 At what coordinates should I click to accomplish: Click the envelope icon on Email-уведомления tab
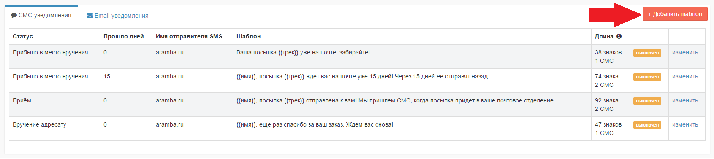click(90, 16)
